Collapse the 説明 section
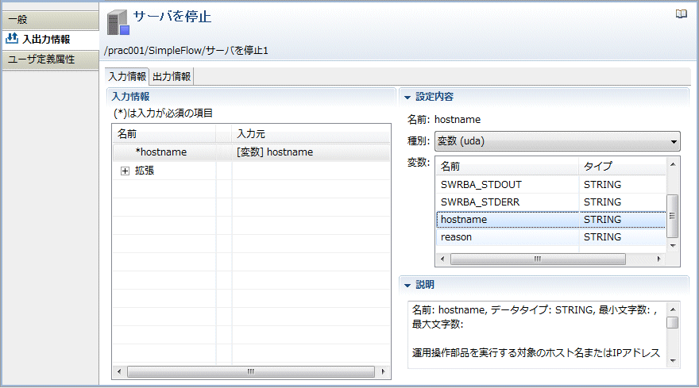Image resolution: width=699 pixels, height=388 pixels. 408,285
